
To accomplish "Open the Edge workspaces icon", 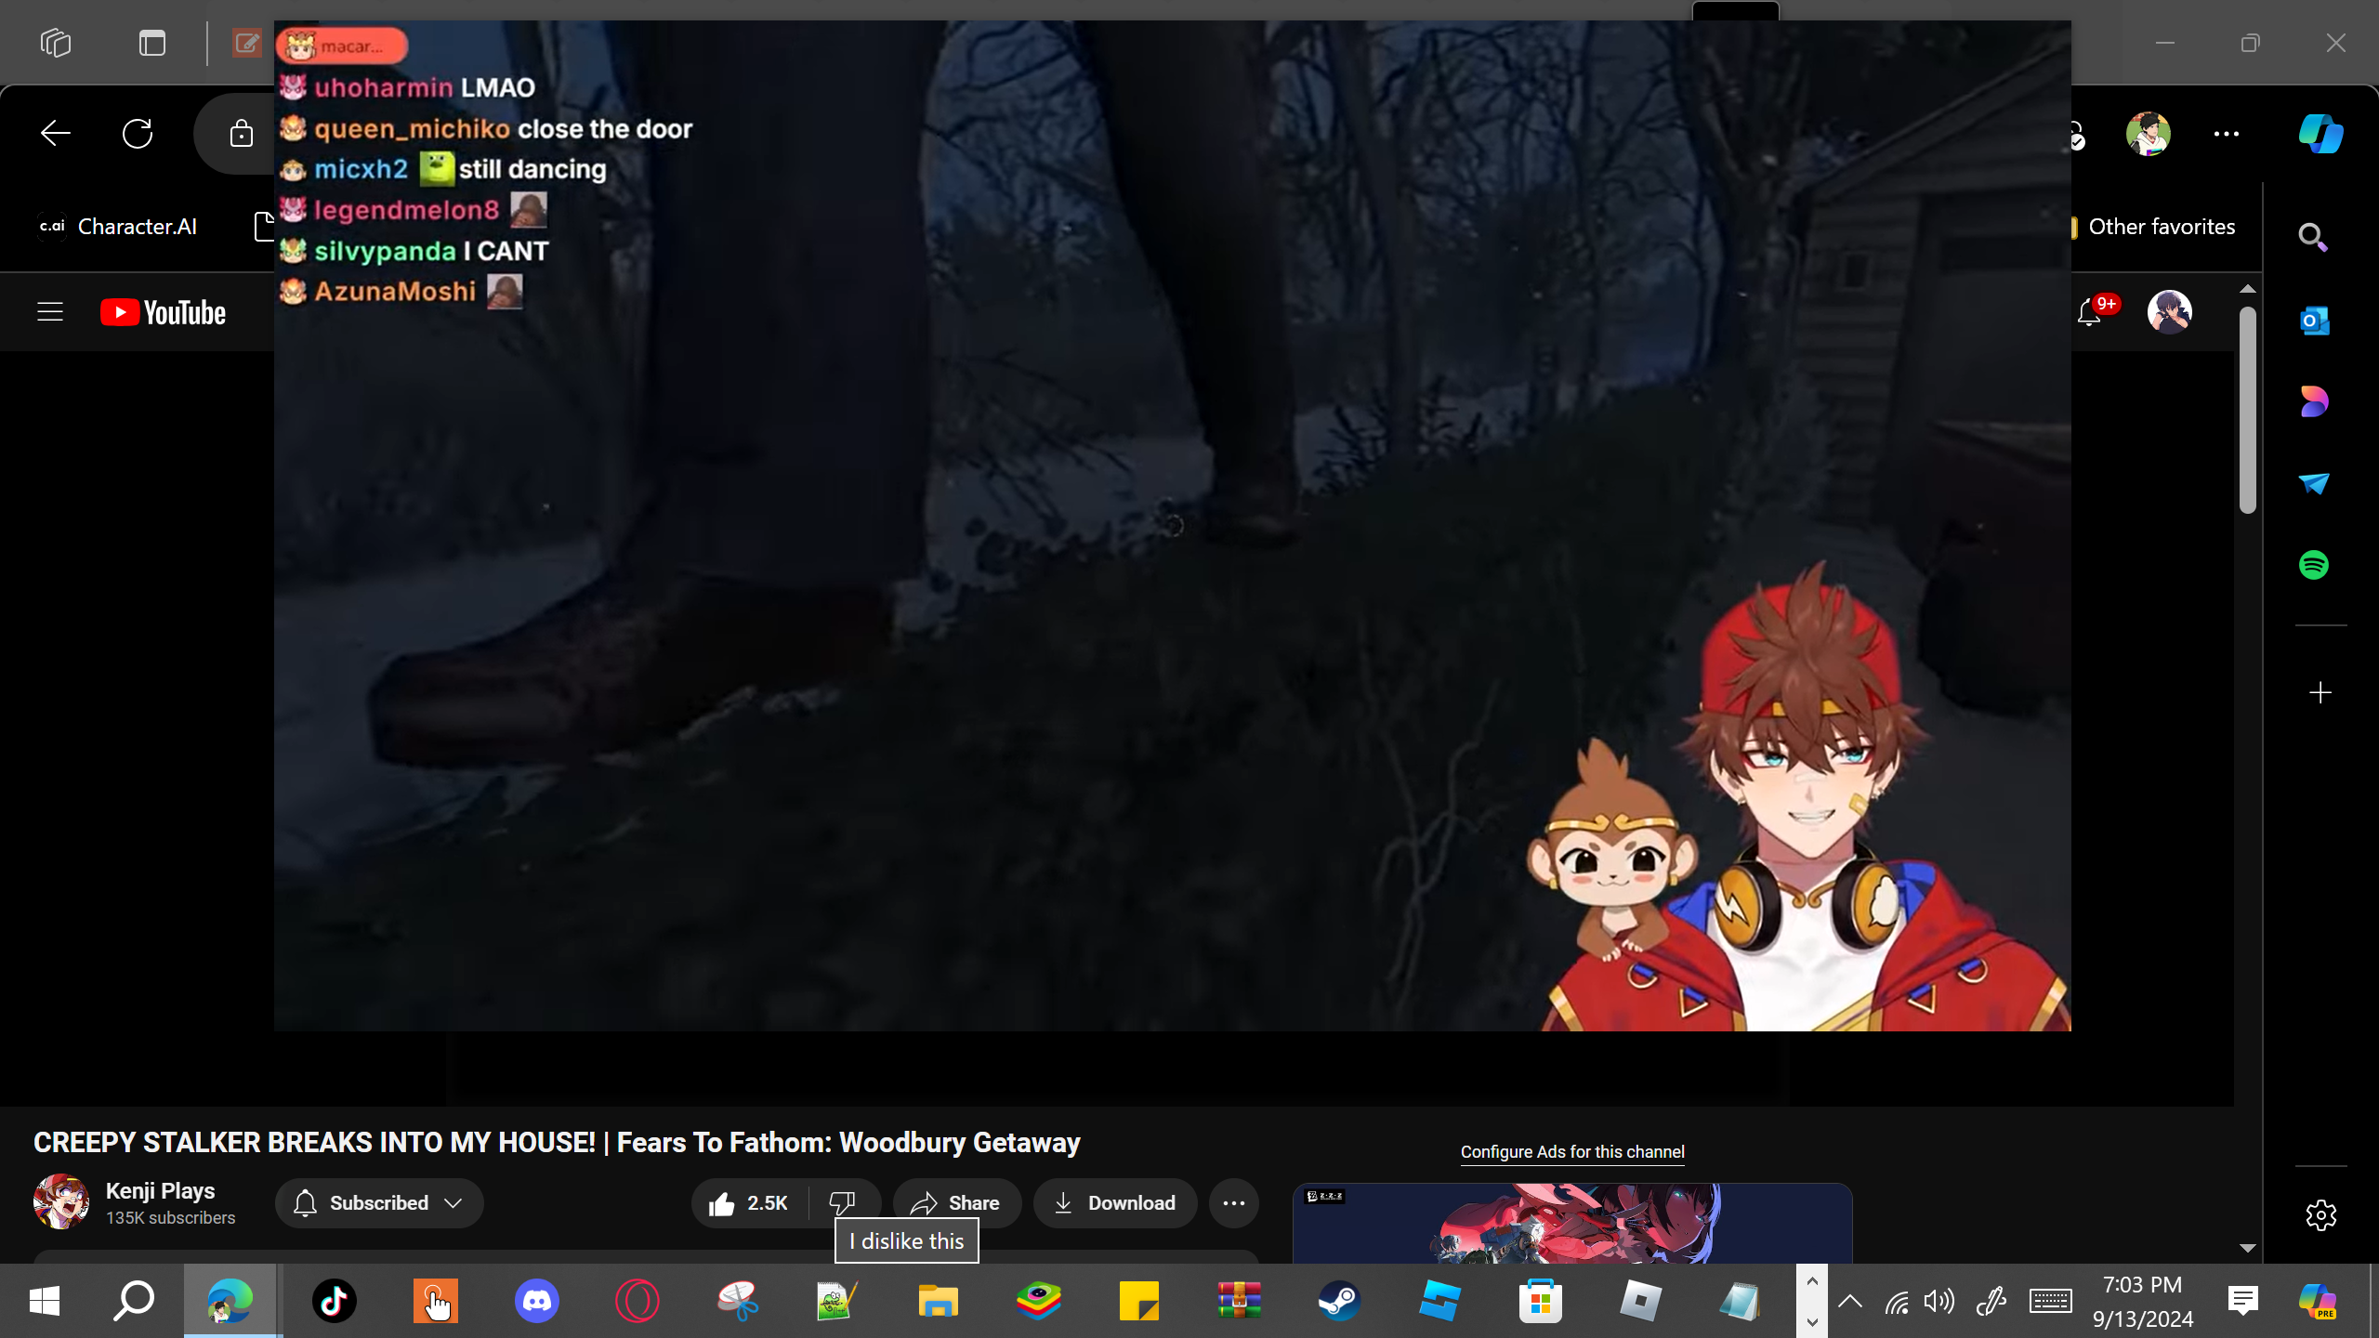I will point(56,43).
